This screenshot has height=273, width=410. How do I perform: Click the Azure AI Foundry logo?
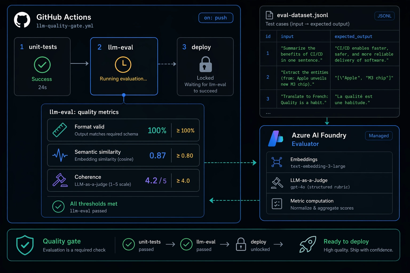click(275, 139)
